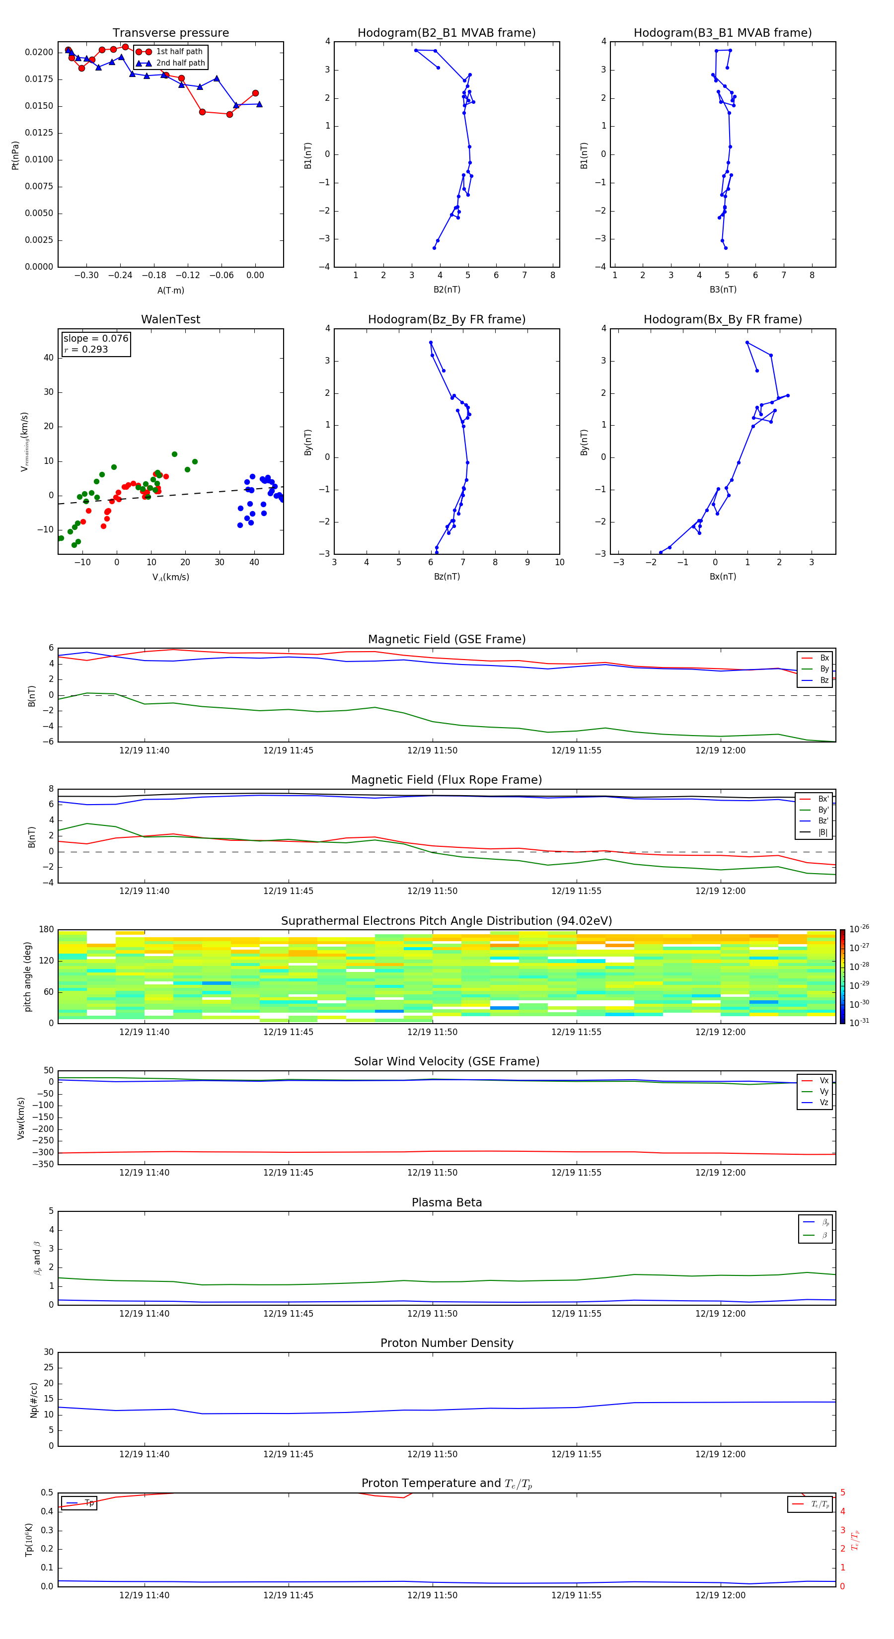
Task: Click the "Hodogram(B2_B1 MVAB frame)" title
Action: click(x=447, y=32)
